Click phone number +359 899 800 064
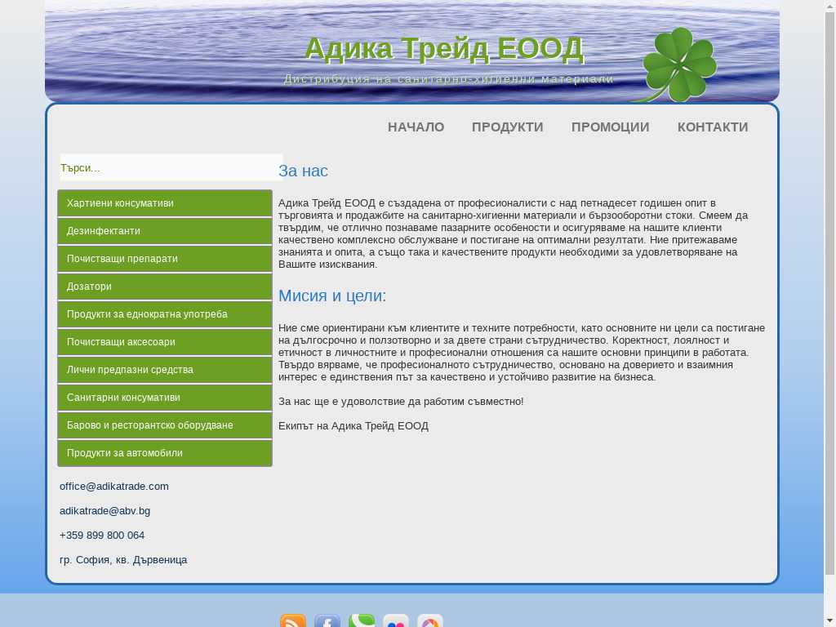This screenshot has width=836, height=627. 102,536
